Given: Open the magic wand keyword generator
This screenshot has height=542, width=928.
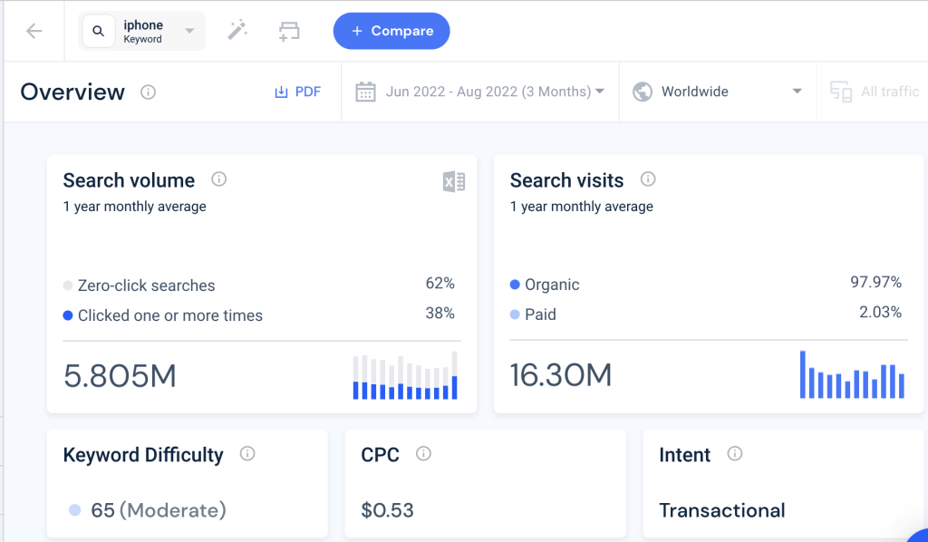Looking at the screenshot, I should (237, 30).
